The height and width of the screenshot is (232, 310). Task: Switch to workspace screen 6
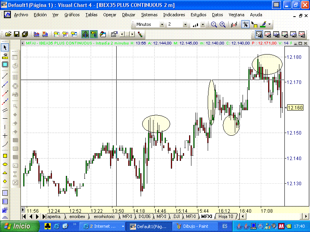pyautogui.click(x=302, y=34)
